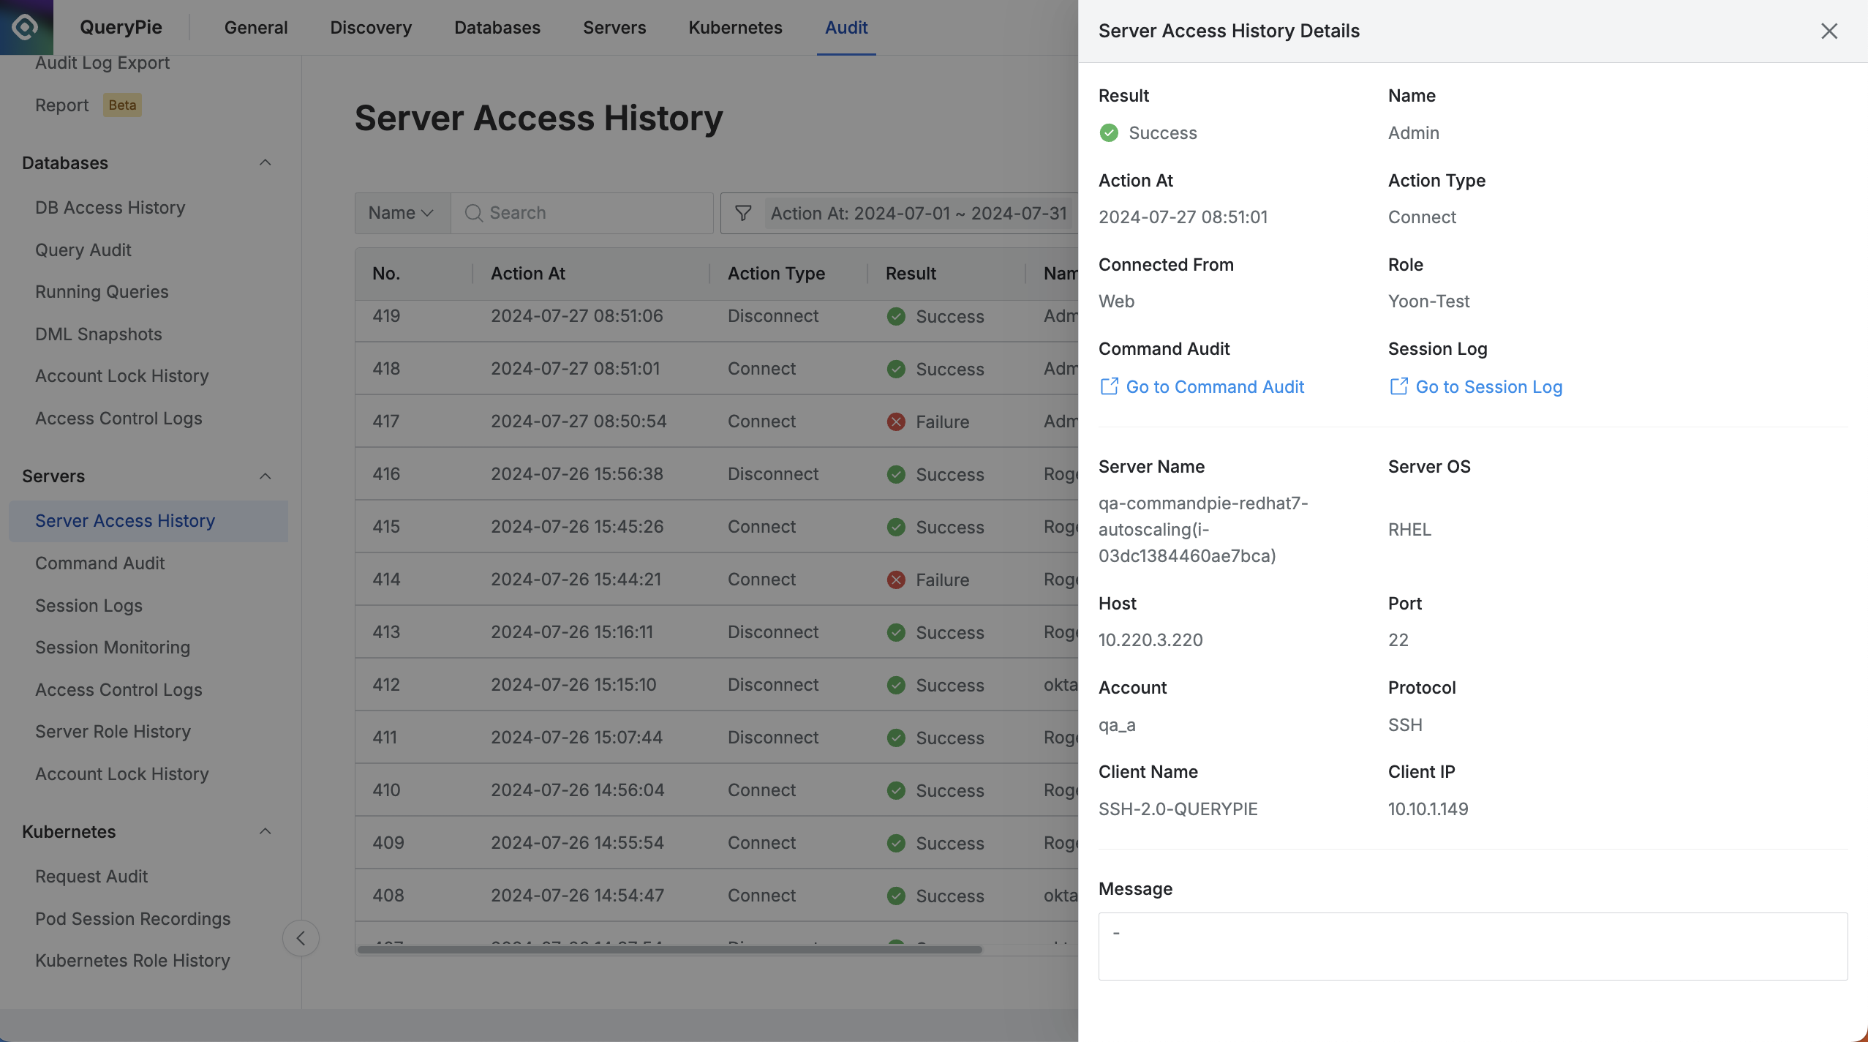
Task: Click the filter funnel icon
Action: (x=743, y=213)
